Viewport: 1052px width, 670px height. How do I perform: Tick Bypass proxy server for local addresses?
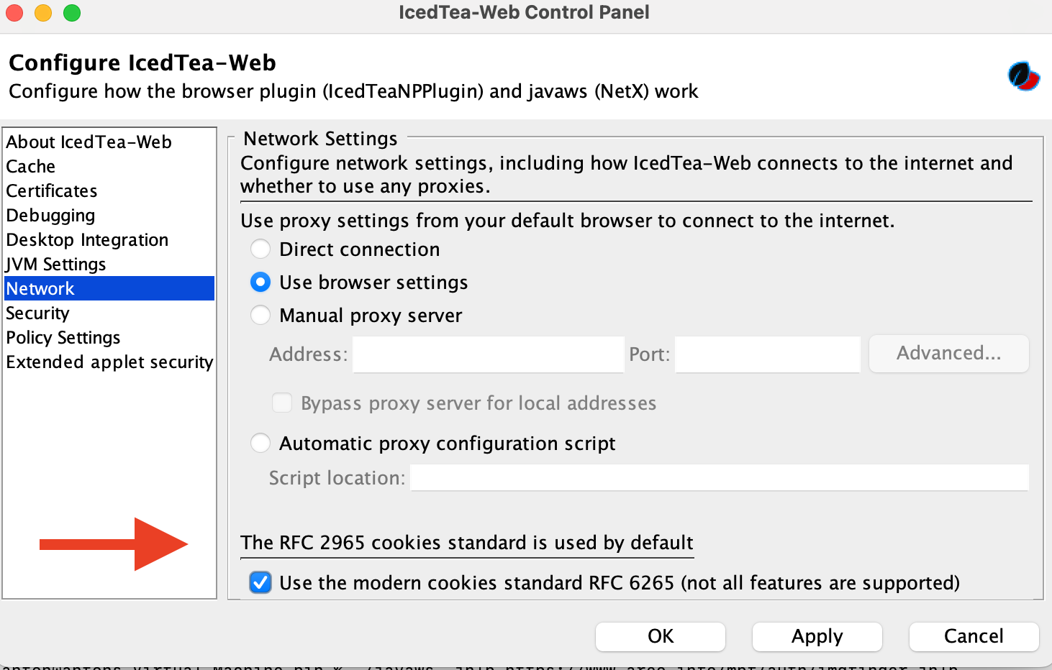point(282,403)
